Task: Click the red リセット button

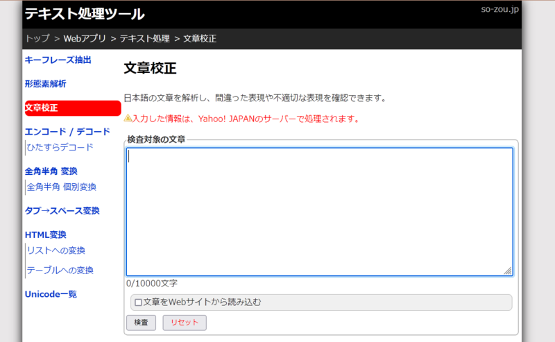Action: 185,323
